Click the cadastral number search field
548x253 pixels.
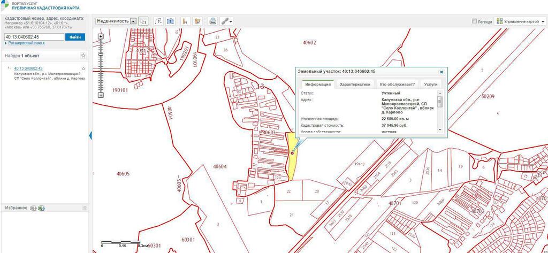coord(34,37)
